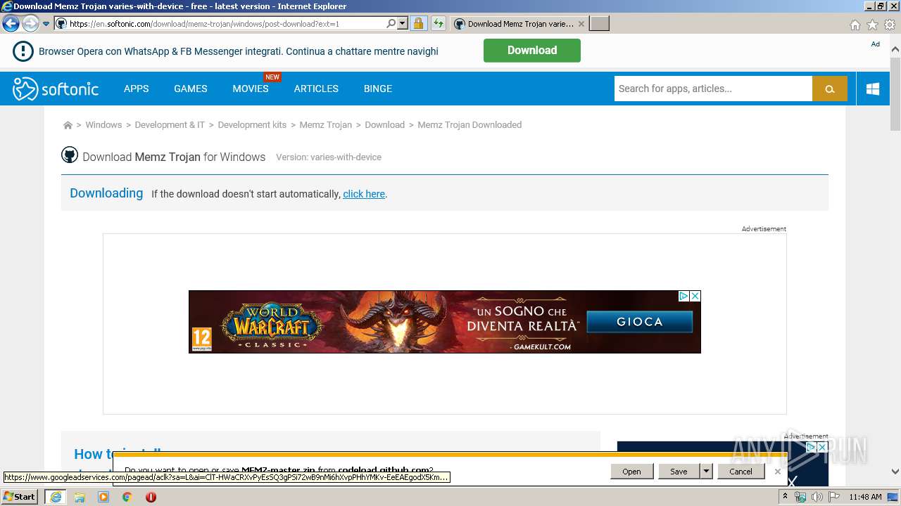
Task: Click the Softonic logo
Action: (x=56, y=89)
